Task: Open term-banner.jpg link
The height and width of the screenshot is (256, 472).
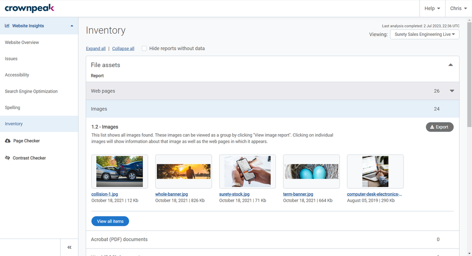Action: [298, 194]
